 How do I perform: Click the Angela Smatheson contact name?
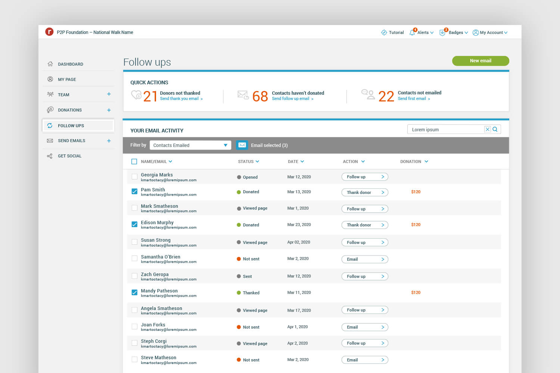(x=161, y=308)
